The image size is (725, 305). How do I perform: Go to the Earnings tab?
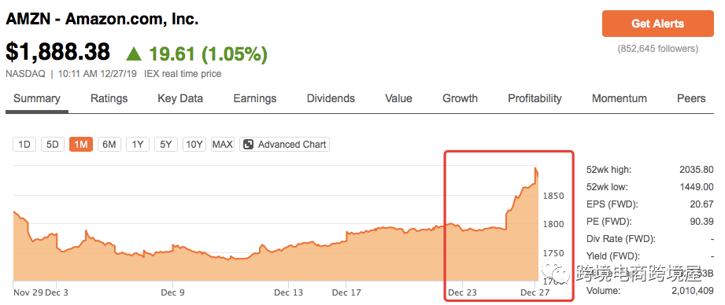(x=255, y=98)
